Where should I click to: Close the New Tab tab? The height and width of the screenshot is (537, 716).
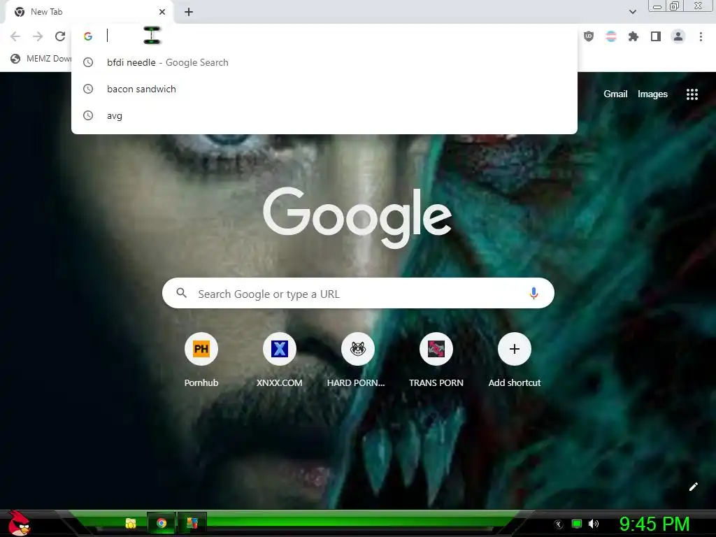click(162, 12)
